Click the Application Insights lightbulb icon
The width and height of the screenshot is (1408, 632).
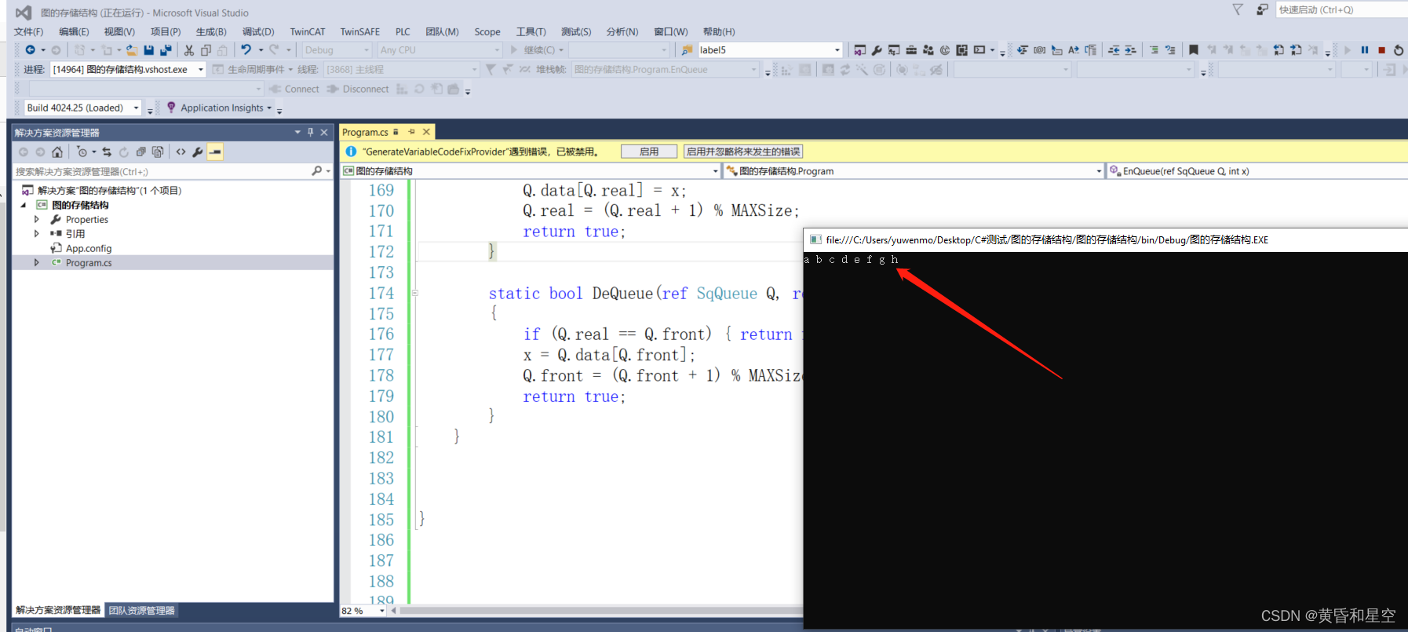(x=171, y=108)
